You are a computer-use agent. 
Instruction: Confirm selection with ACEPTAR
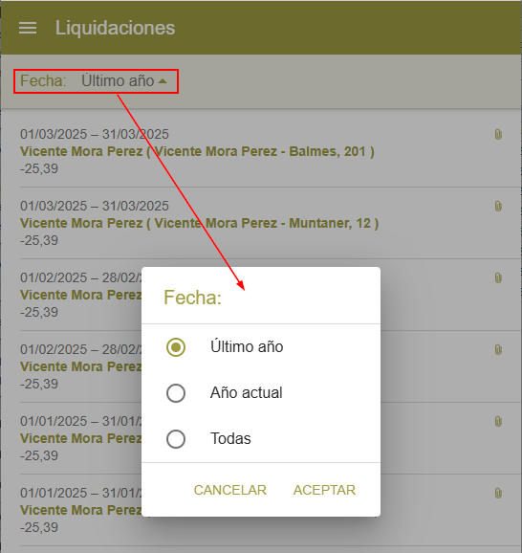(324, 490)
